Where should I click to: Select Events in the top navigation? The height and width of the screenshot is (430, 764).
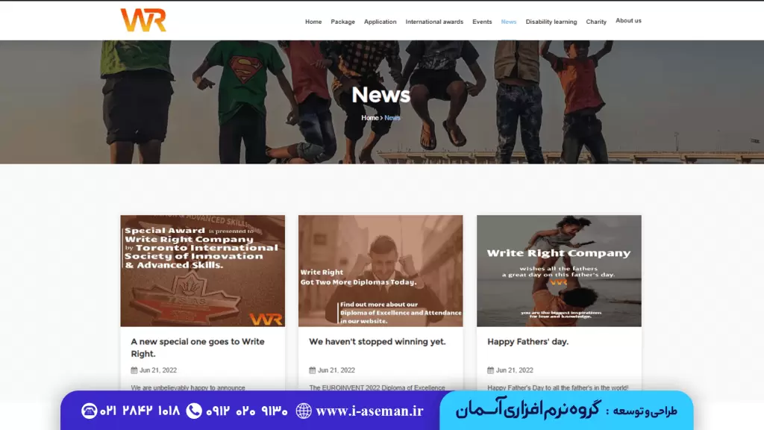pyautogui.click(x=482, y=22)
